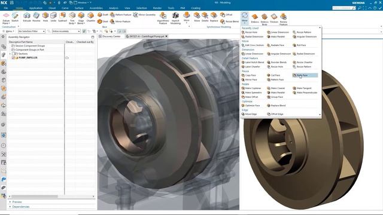383x215 pixels.
Task: Choose the Revolve command
Action: [x=36, y=17]
